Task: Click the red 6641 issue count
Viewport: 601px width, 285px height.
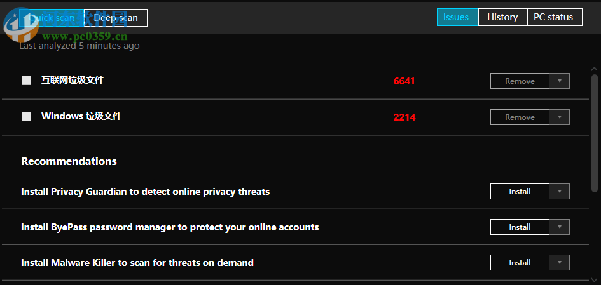Action: [404, 81]
